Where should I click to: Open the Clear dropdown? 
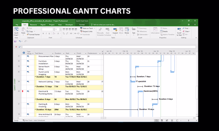186,31
